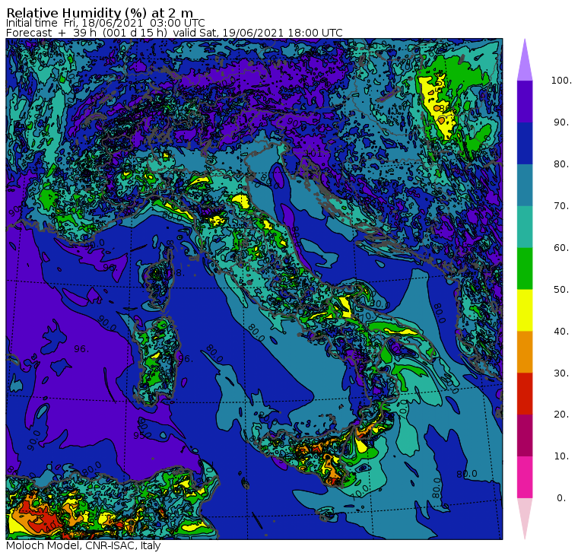
Task: Click the 'Relative Humidity (%) at 2 m' title
Action: tap(100, 13)
